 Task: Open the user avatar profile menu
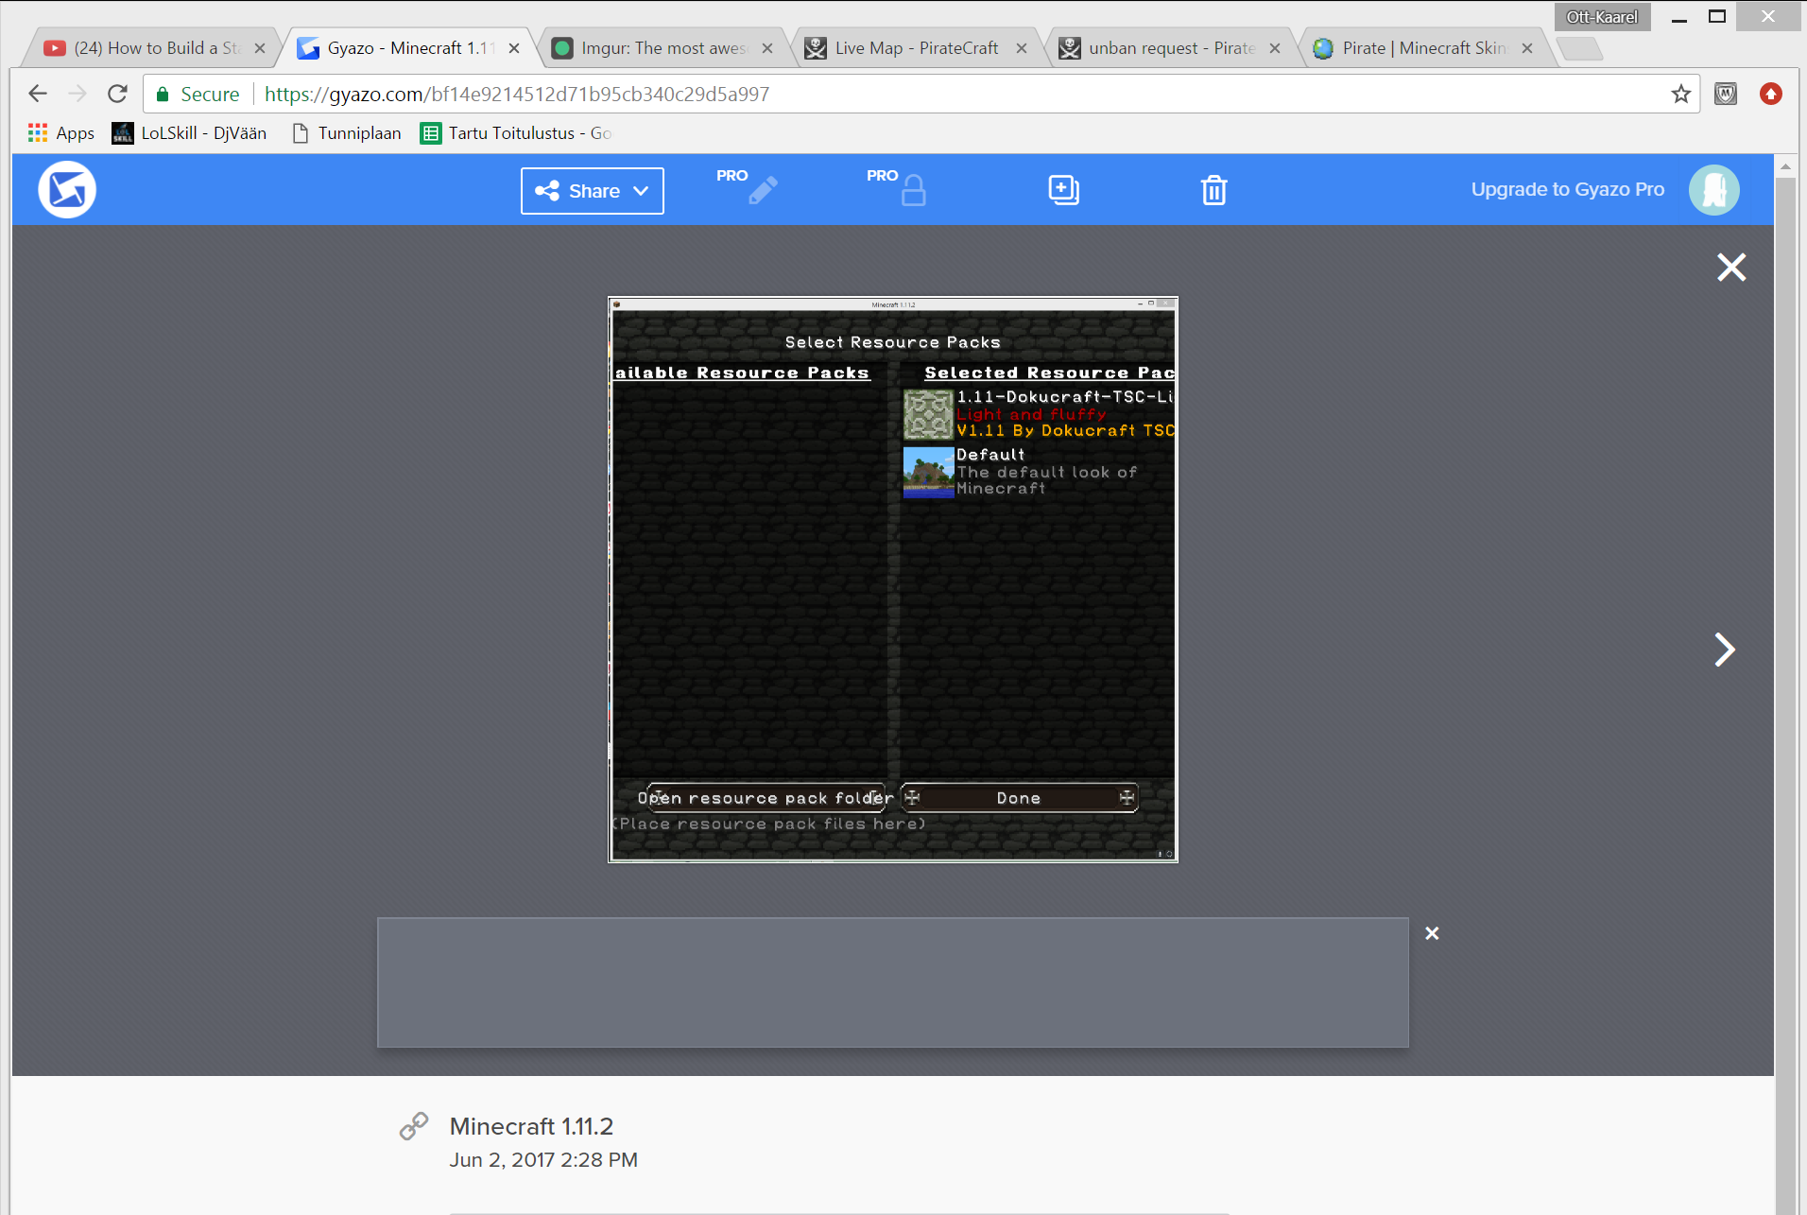point(1714,190)
